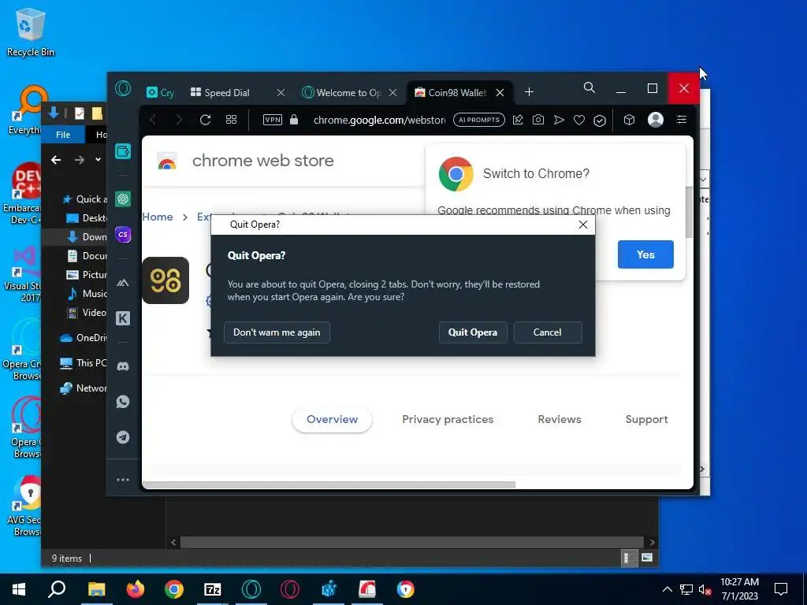This screenshot has width=807, height=605.
Task: Click the site security lock icon
Action: (x=294, y=120)
